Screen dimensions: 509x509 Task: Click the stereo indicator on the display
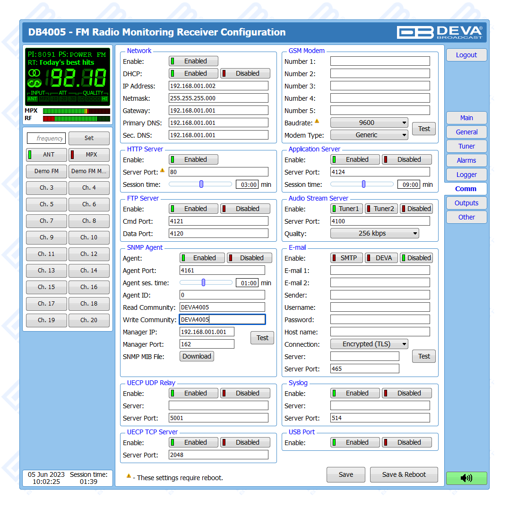click(34, 73)
